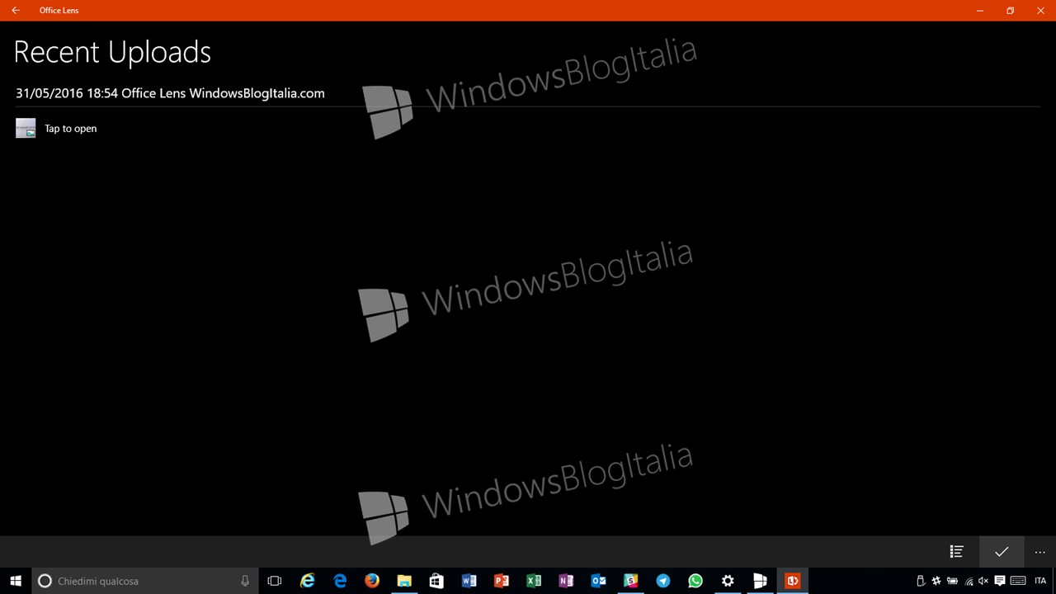Open the 'Tap to open' upload entry
The image size is (1056, 594).
(x=70, y=129)
